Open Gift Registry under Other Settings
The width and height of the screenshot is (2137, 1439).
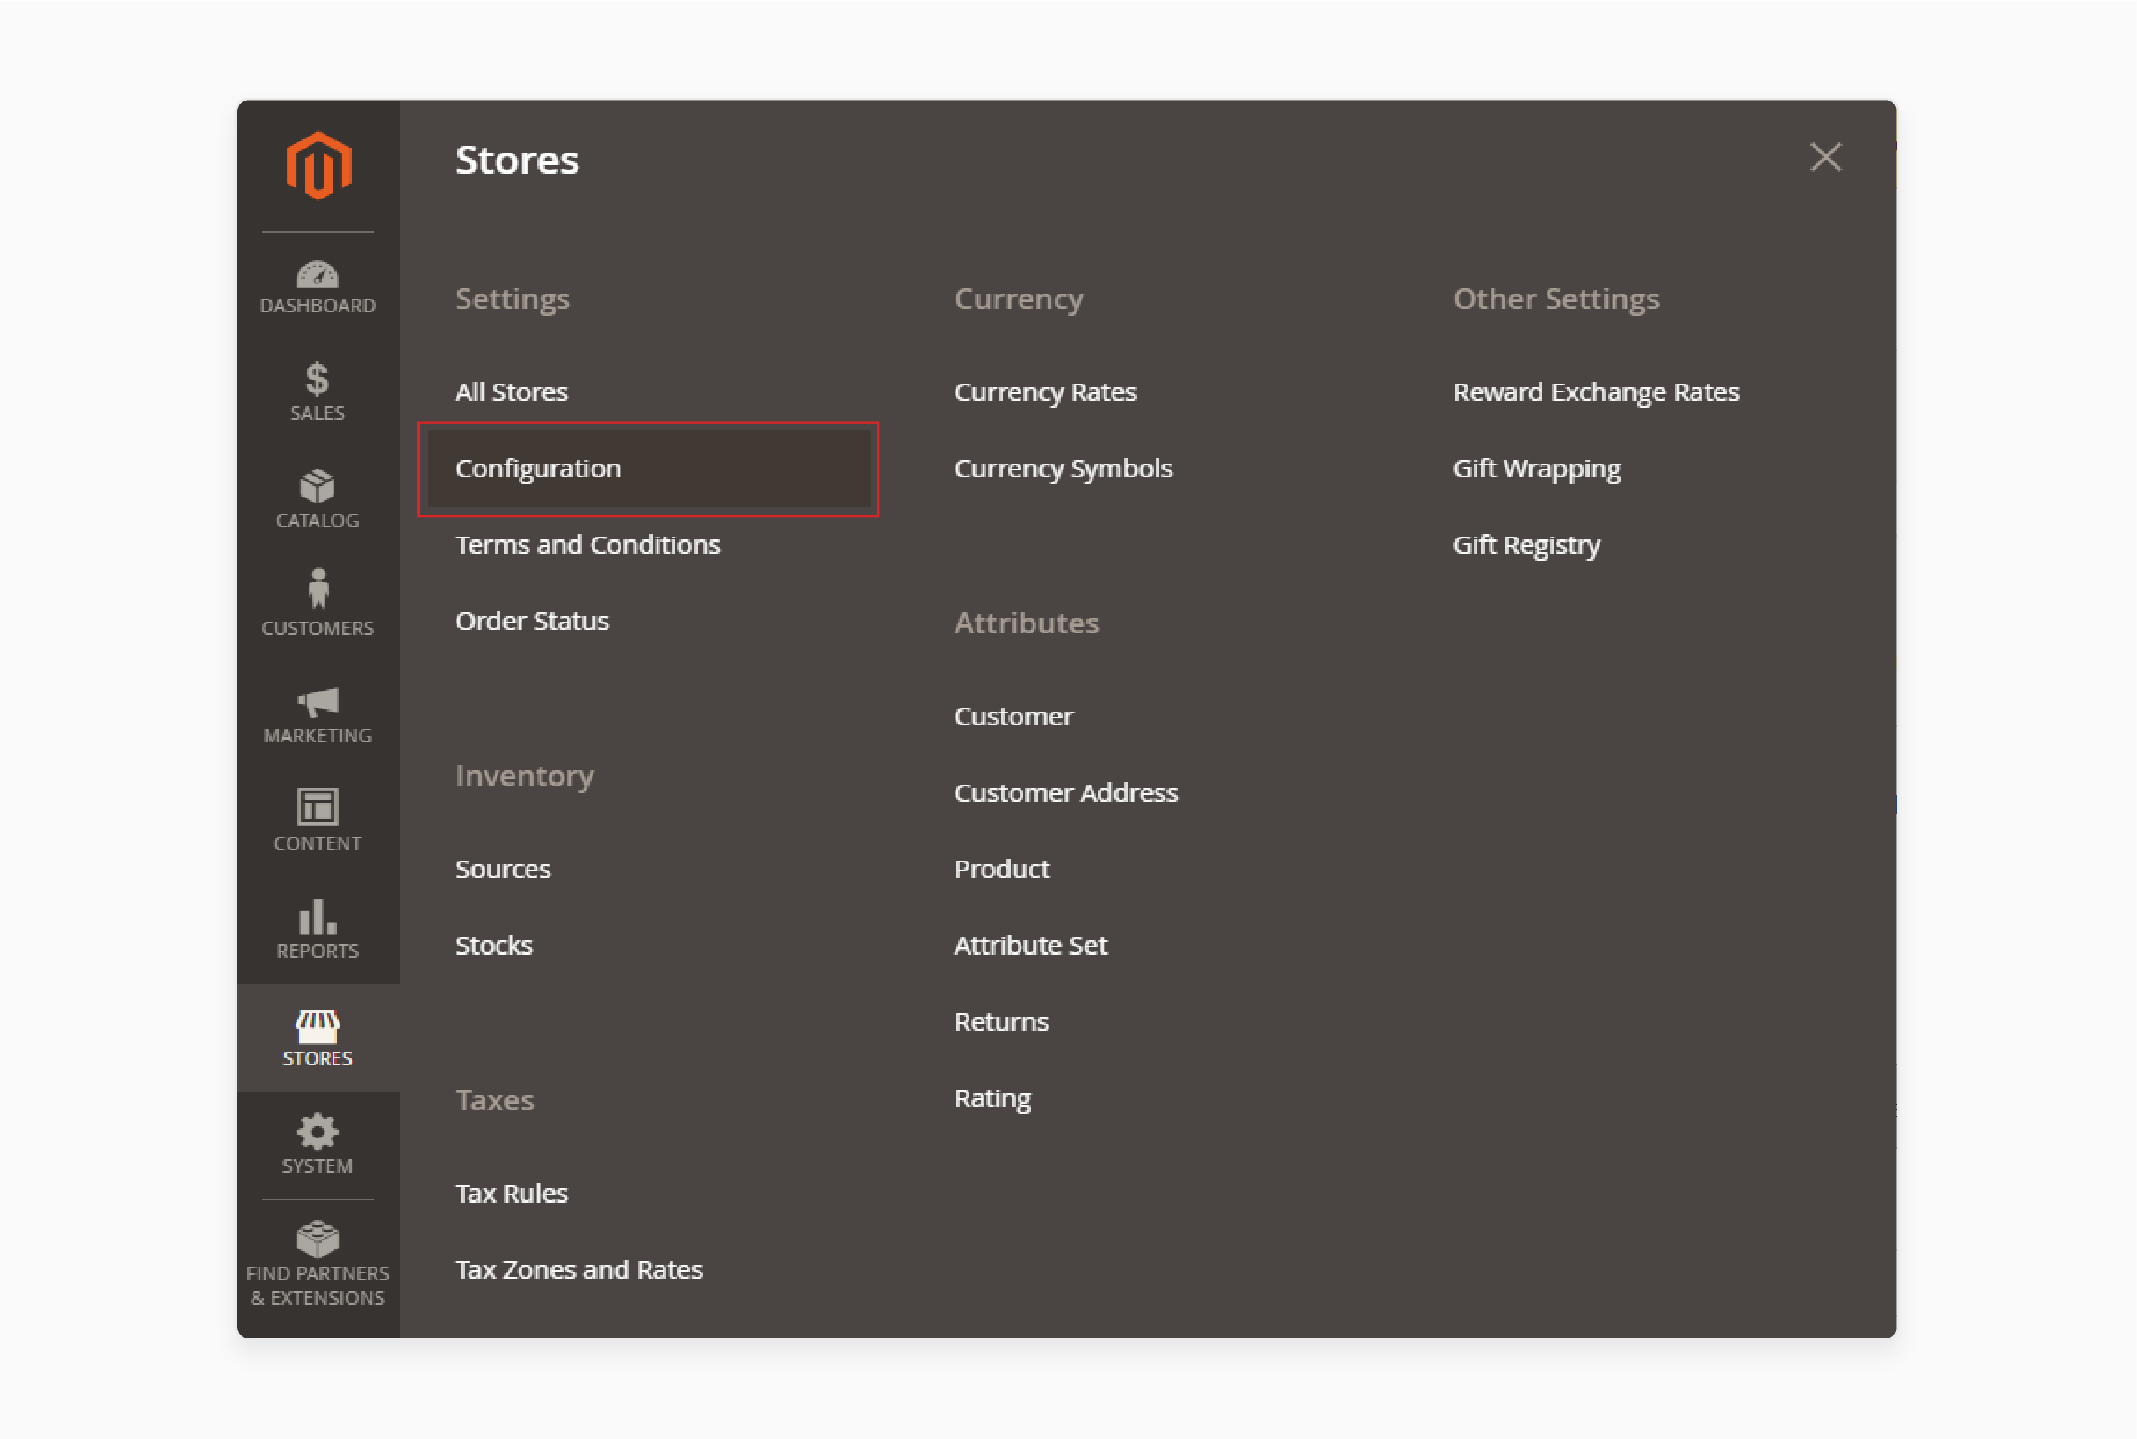(x=1527, y=544)
